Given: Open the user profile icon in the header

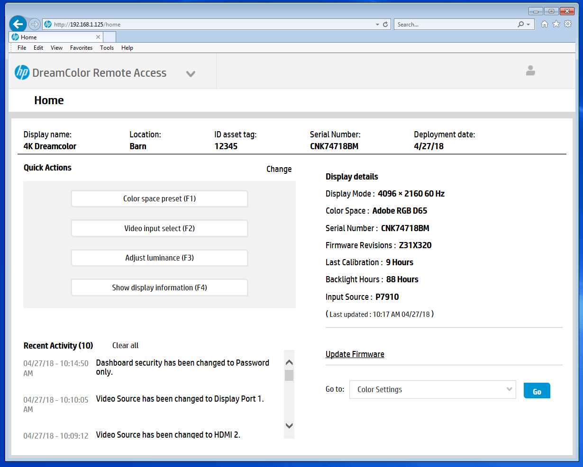Looking at the screenshot, I should (530, 71).
